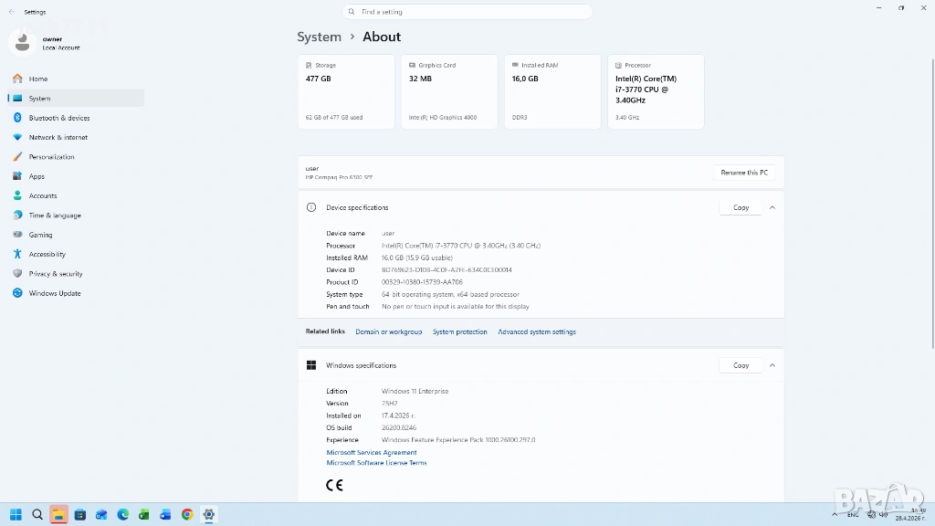Viewport: 935px width, 526px height.
Task: Navigate to System in the breadcrumb
Action: click(319, 37)
